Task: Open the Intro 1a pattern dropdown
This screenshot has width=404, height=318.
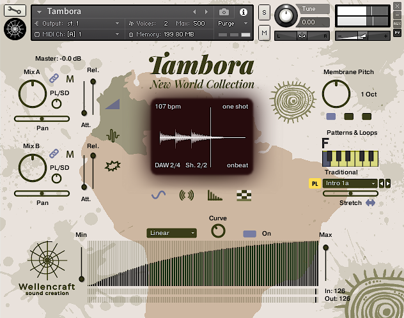Action: (350, 183)
